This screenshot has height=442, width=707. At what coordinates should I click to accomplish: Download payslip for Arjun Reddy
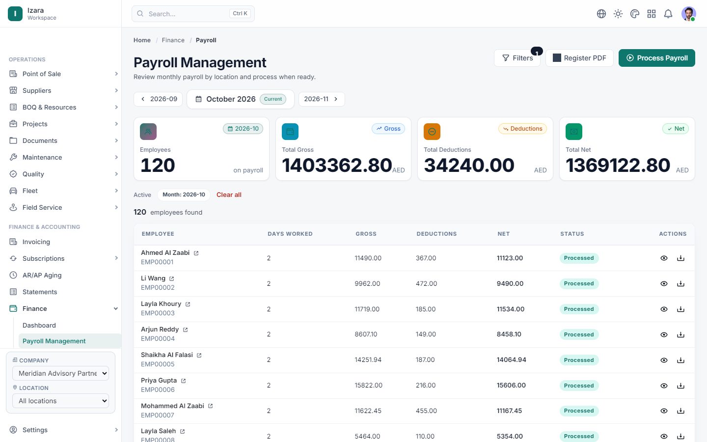(680, 335)
